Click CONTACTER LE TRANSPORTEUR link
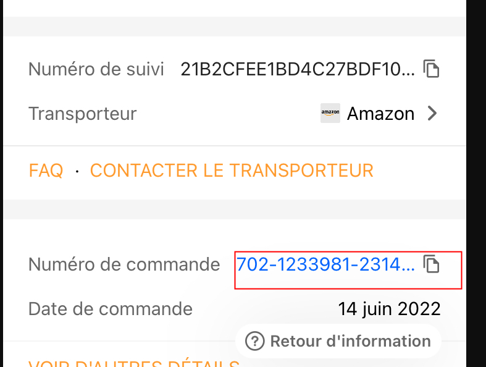This screenshot has height=367, width=486. [x=232, y=170]
